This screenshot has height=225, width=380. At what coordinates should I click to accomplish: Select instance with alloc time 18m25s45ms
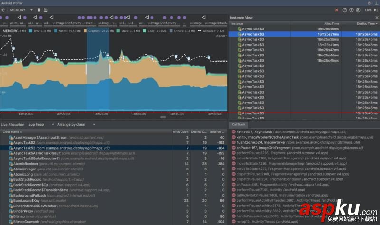304,61
